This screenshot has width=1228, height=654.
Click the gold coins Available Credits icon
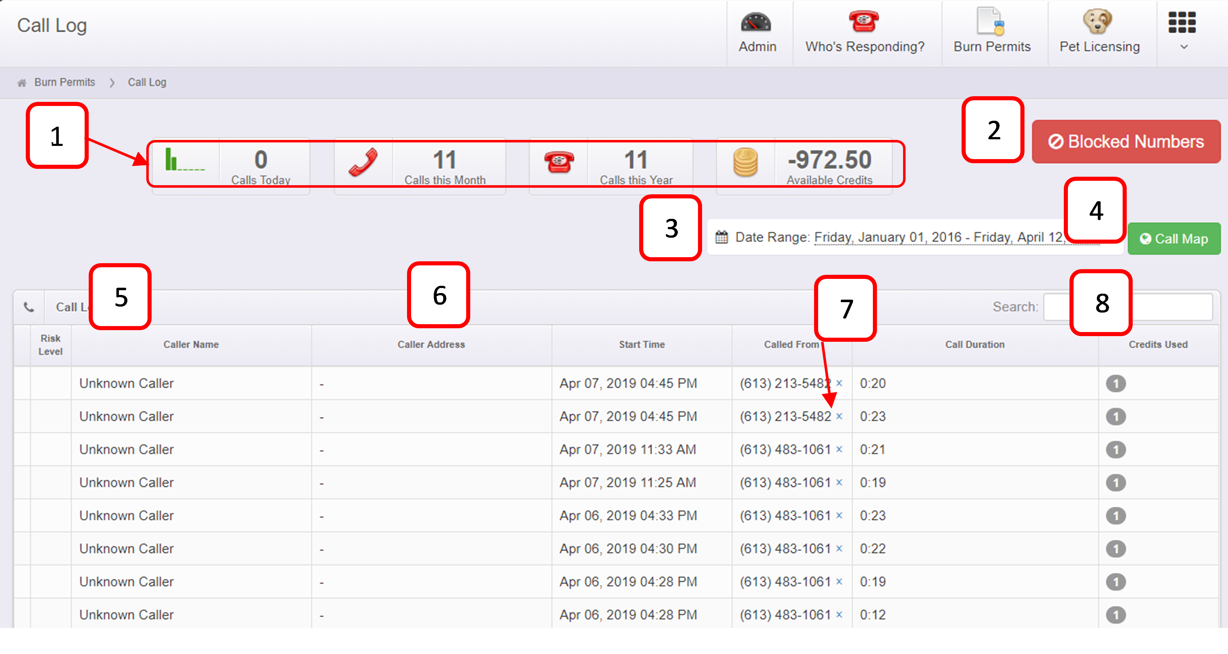click(x=745, y=162)
